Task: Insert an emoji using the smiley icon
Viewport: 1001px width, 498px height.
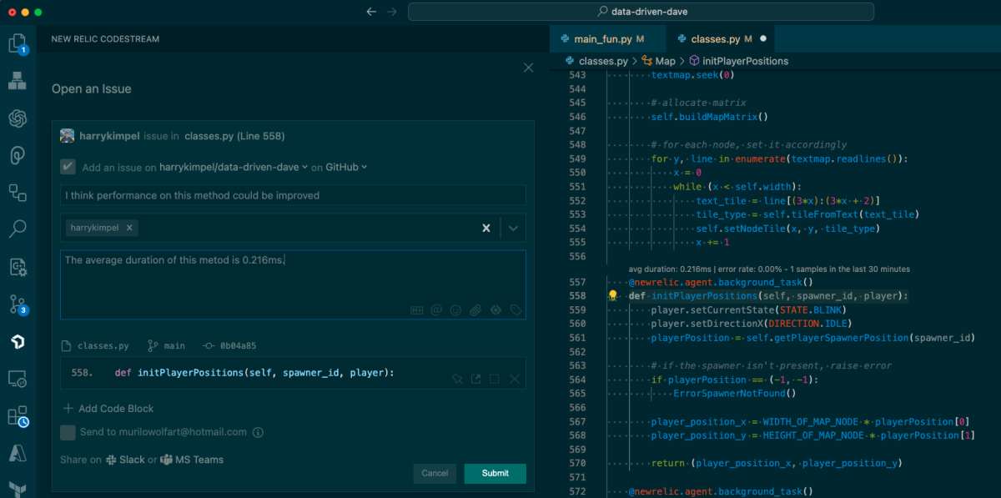Action: (x=455, y=310)
